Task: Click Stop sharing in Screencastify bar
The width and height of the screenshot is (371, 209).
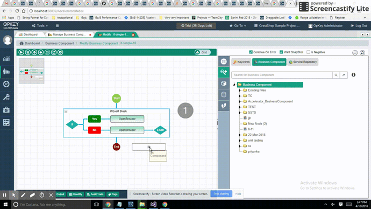Action: click(221, 194)
